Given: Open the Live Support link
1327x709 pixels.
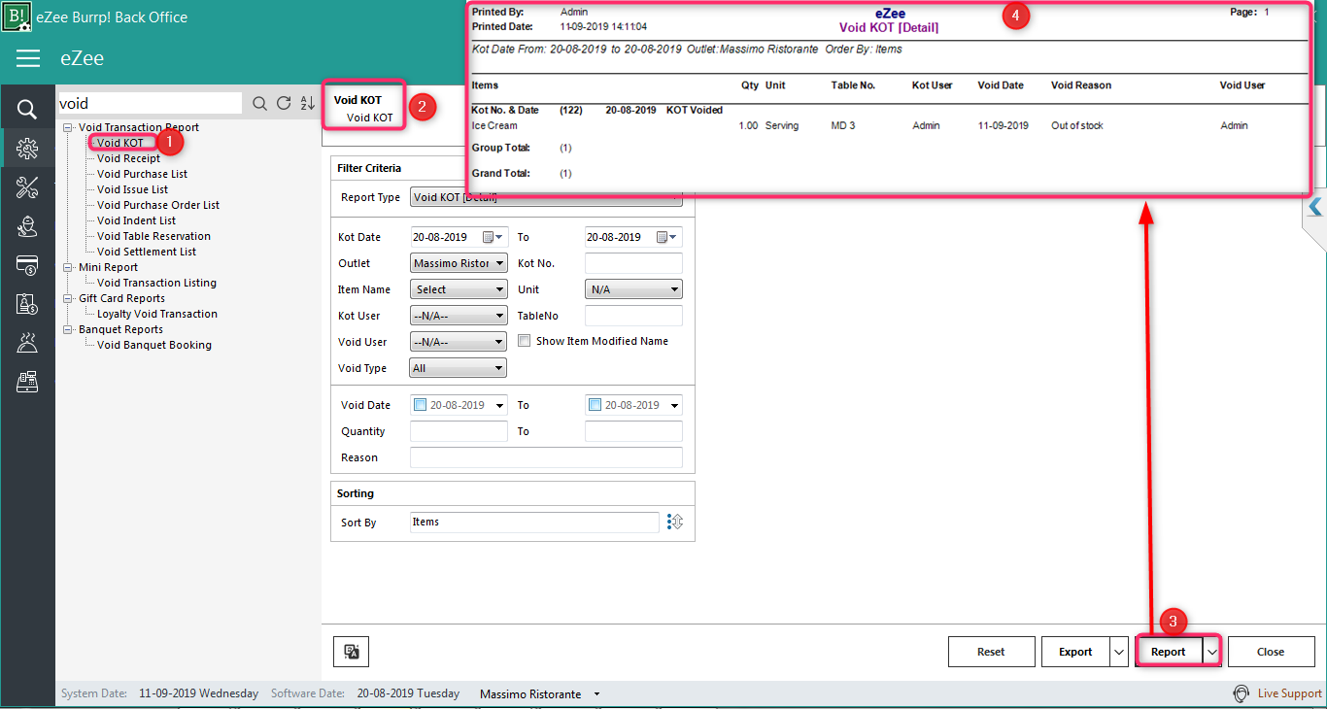Looking at the screenshot, I should coord(1289,693).
